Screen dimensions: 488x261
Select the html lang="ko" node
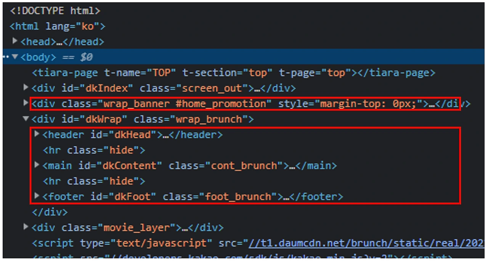point(58,26)
